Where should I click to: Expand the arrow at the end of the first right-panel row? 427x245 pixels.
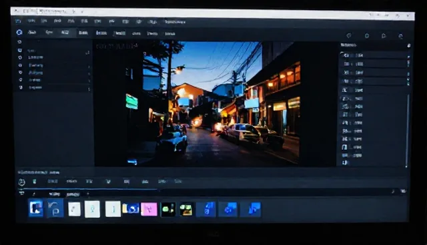[x=408, y=57]
